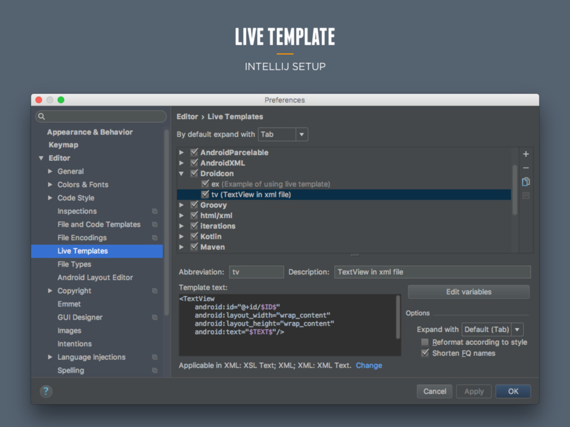Viewport: 570px width, 427px height.
Task: Click the search magnifier icon in sidebar
Action: click(41, 116)
